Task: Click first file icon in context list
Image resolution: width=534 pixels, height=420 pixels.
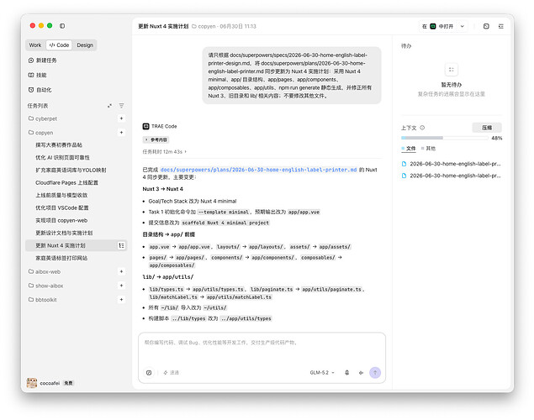Action: (x=404, y=164)
